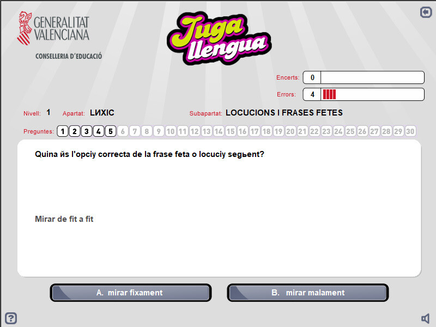Click the Juga llengua logo
This screenshot has height=327, width=436.
219,38
